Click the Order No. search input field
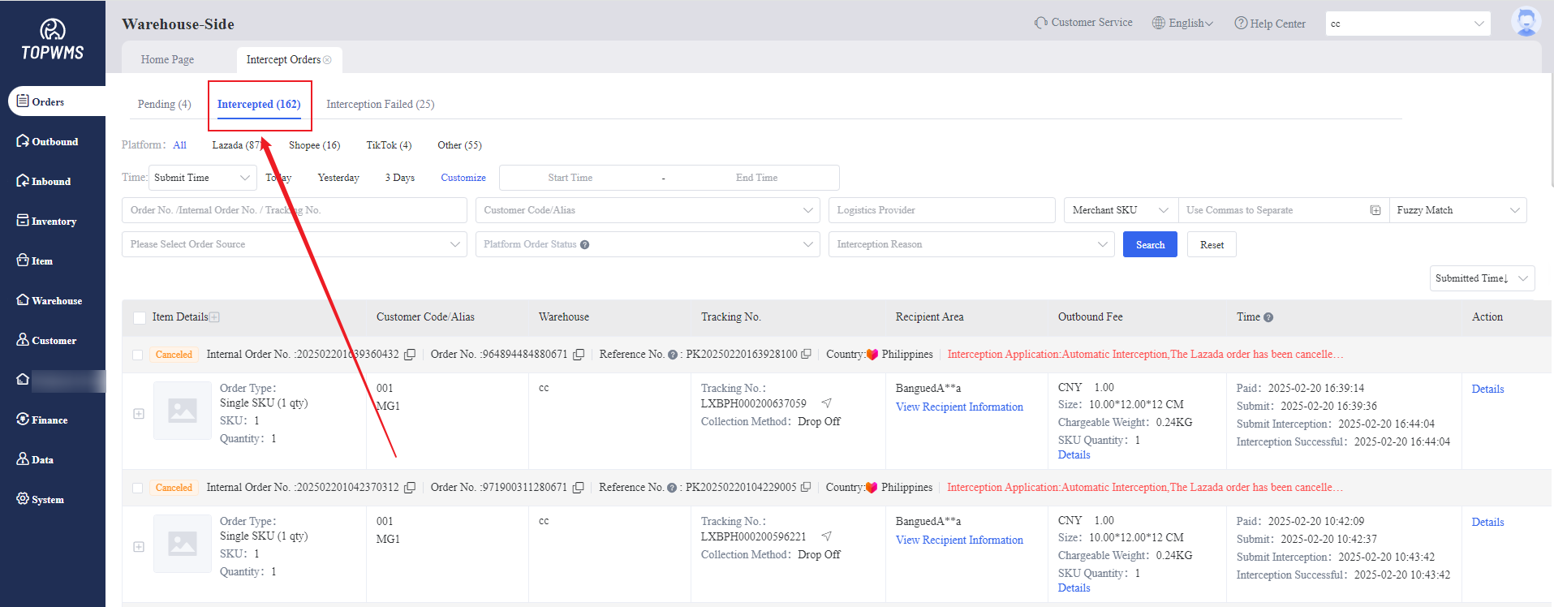The width and height of the screenshot is (1554, 607). 294,210
